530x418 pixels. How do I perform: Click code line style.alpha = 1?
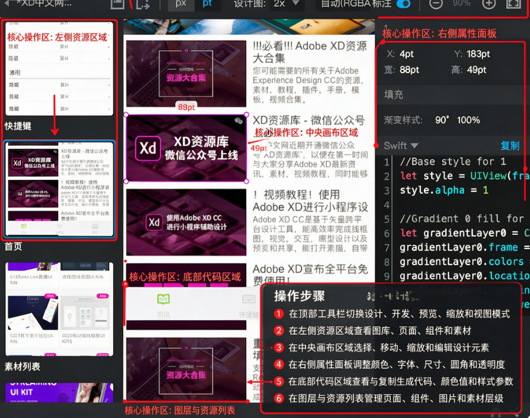click(444, 190)
